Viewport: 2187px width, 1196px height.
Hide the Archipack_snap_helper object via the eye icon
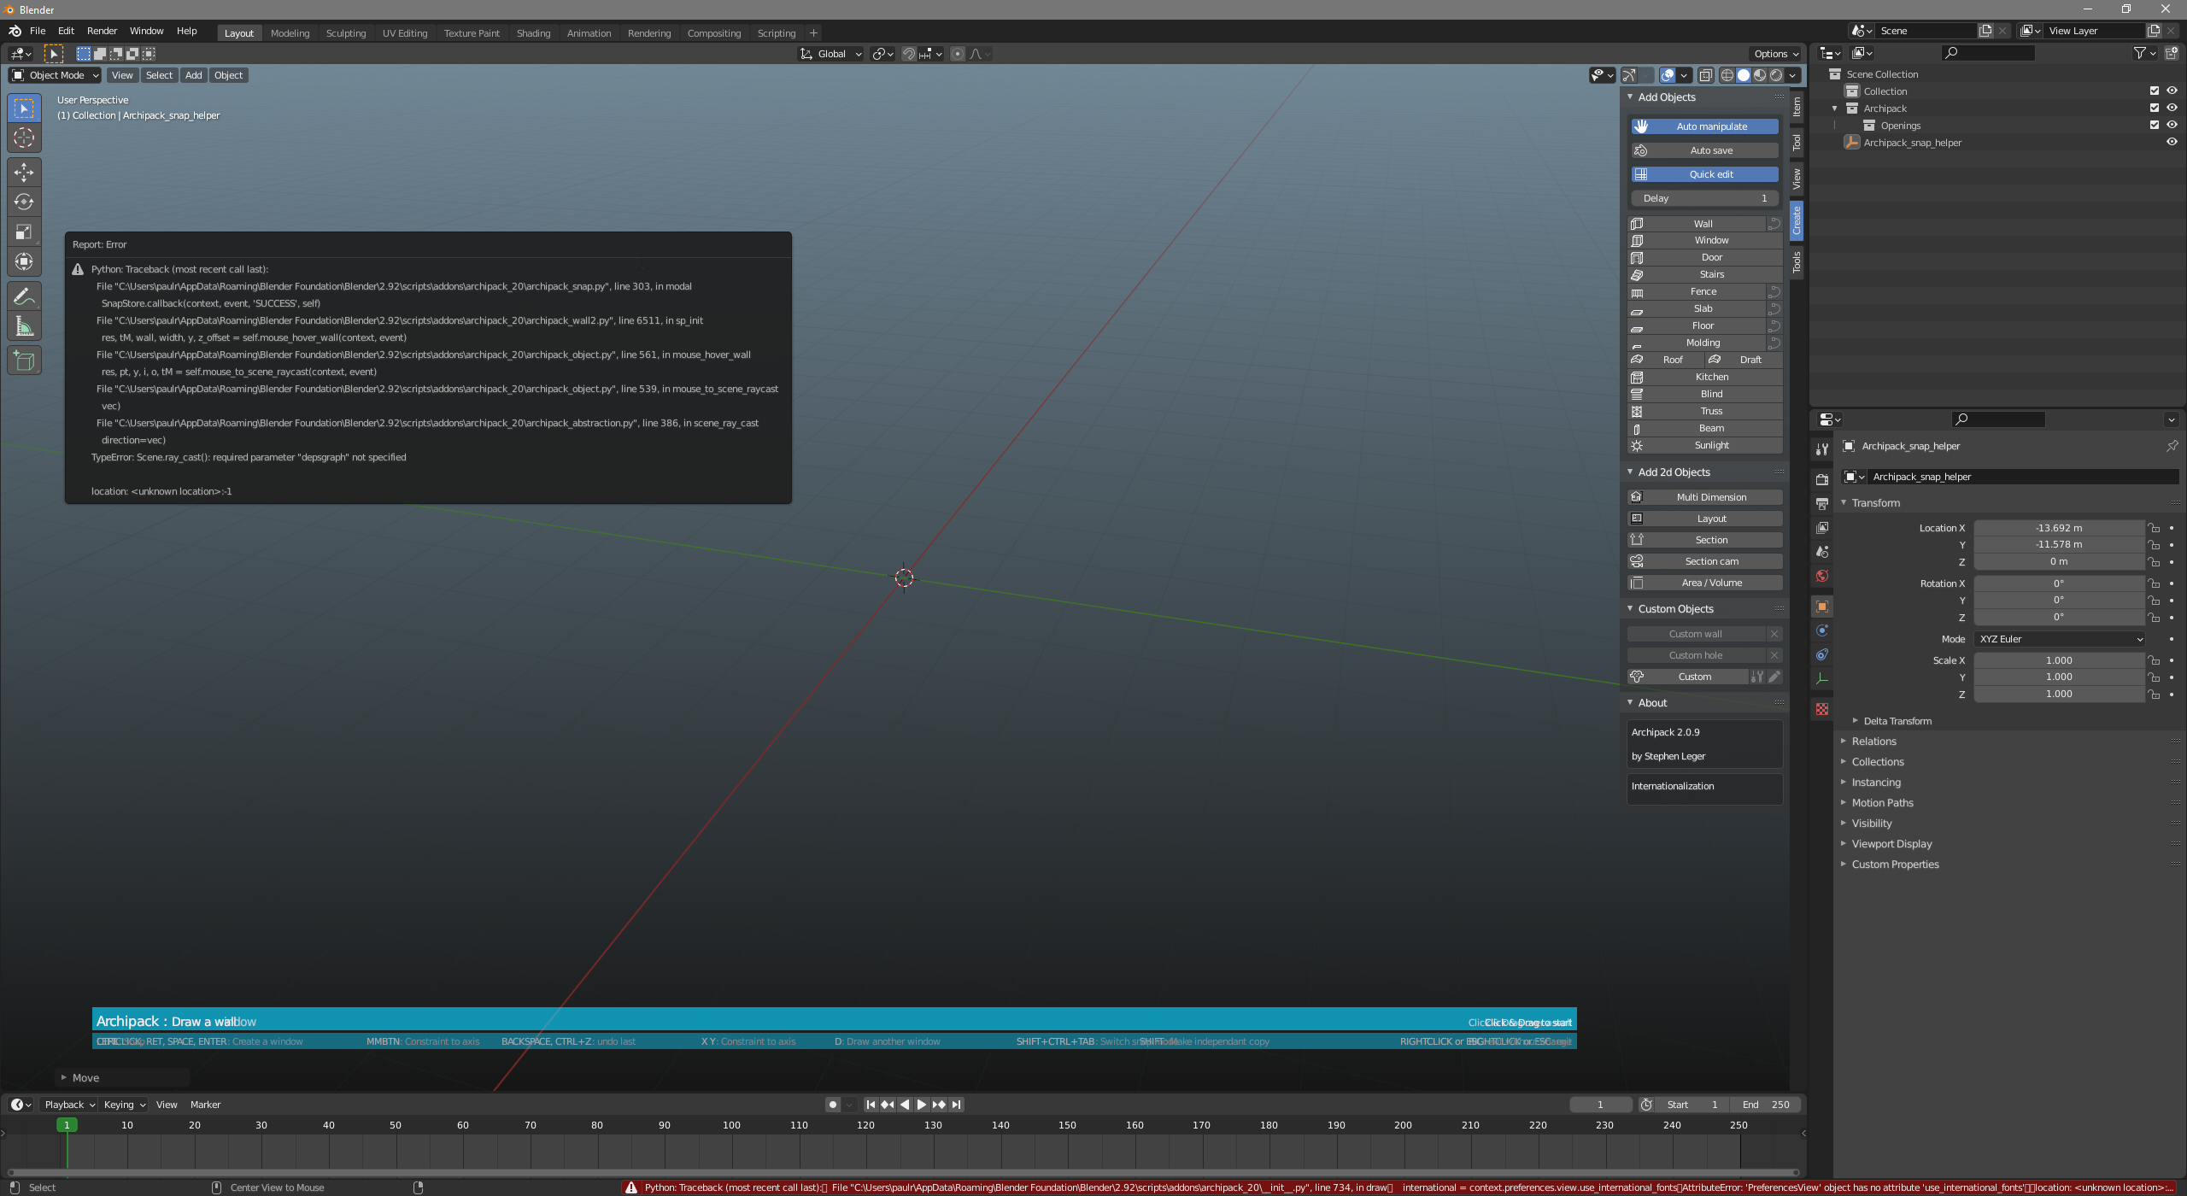2171,143
